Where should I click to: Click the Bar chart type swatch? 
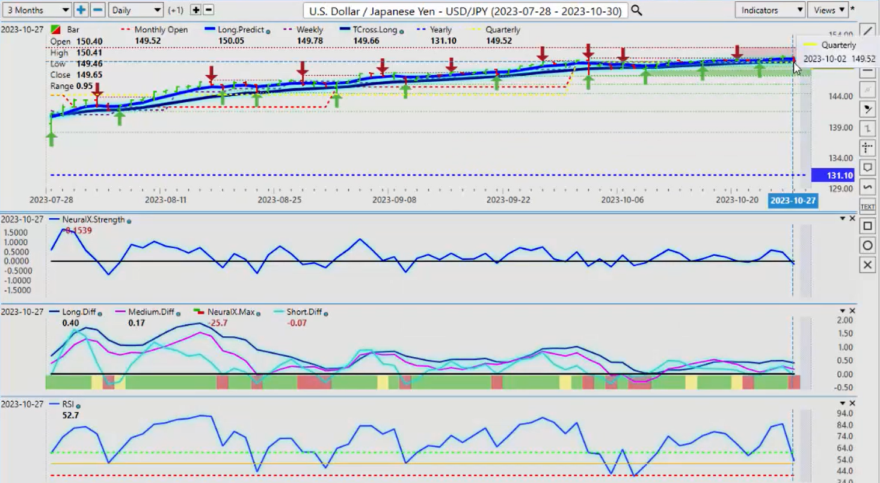pos(55,29)
